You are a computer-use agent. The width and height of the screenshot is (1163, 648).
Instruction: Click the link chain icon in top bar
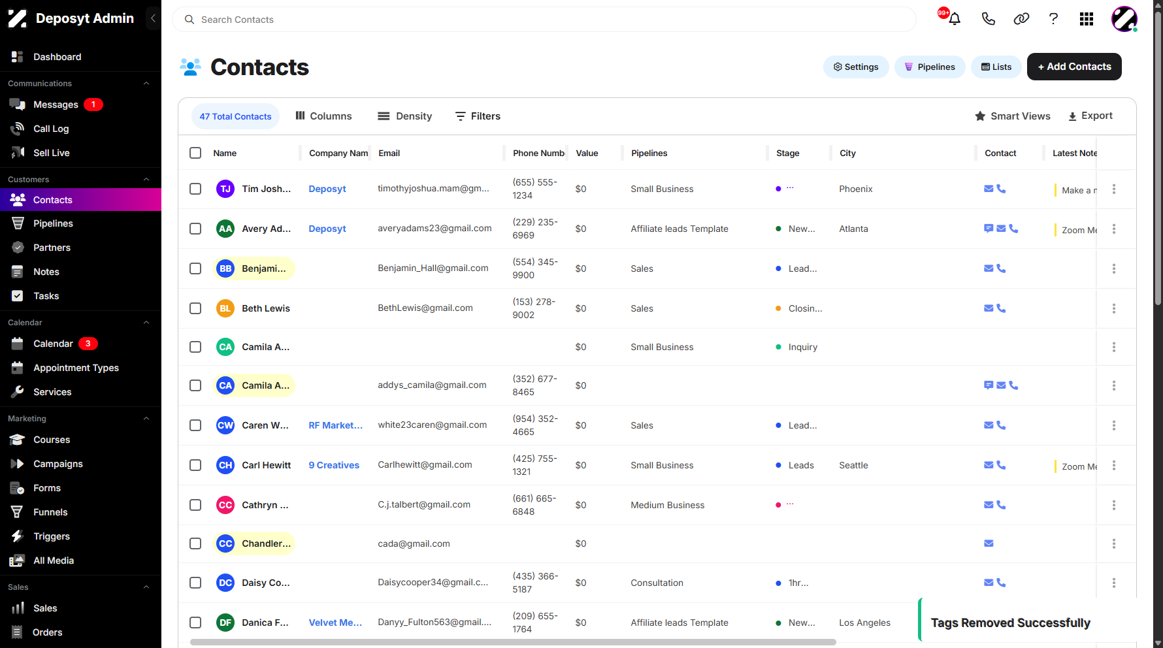tap(1021, 19)
